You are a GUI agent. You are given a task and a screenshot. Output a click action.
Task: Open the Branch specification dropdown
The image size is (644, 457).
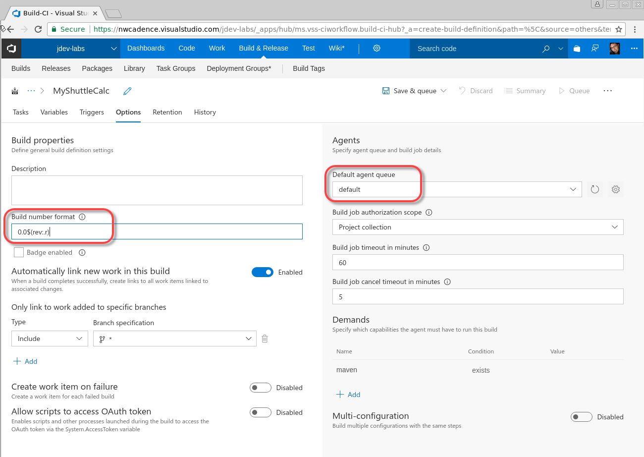[x=174, y=339]
